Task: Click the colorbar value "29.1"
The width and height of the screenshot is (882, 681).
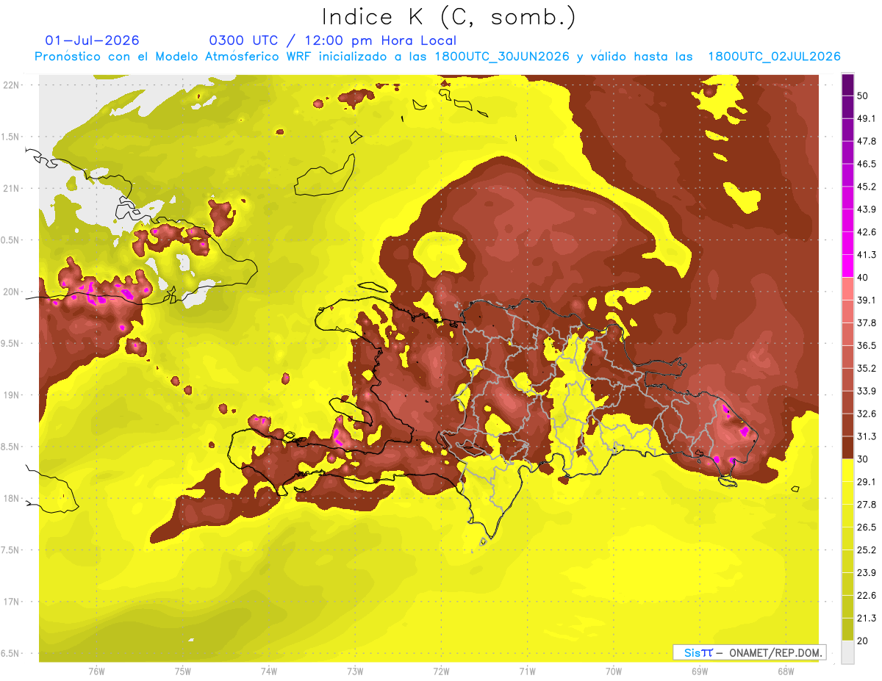Action: click(866, 482)
